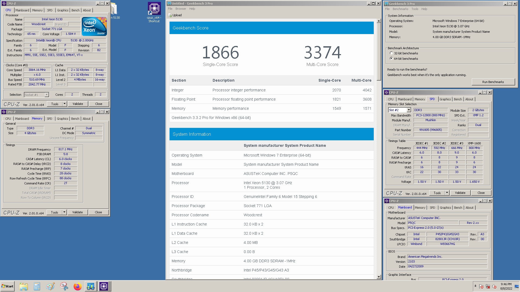Launch Calculator from the taskbar
The height and width of the screenshot is (292, 520).
(37, 286)
